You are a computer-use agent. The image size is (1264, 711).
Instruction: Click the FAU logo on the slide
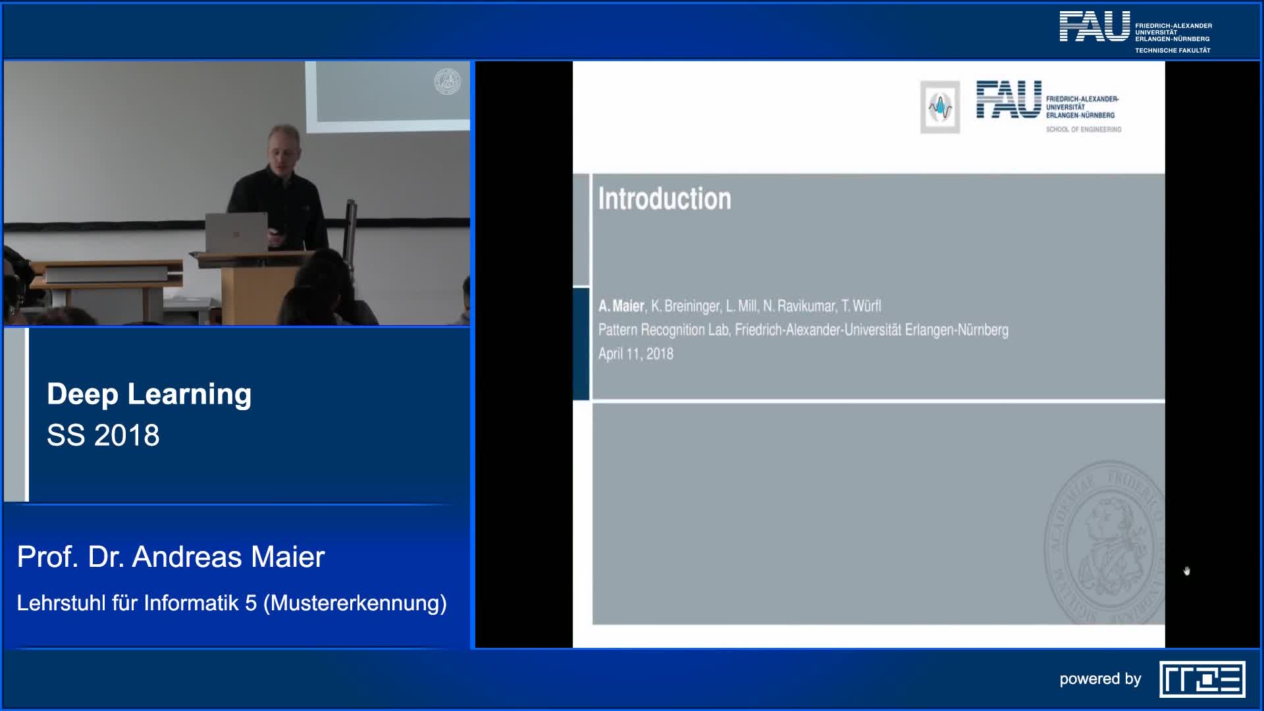tap(1009, 100)
